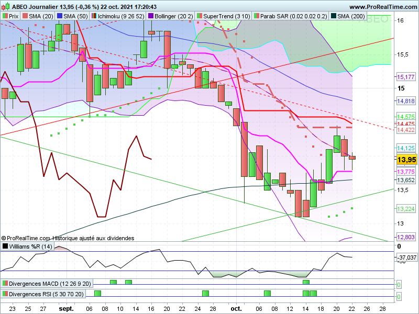The height and width of the screenshot is (314, 419).
Task: Click the 13,652 SMA 200 price label
Action: [x=405, y=180]
